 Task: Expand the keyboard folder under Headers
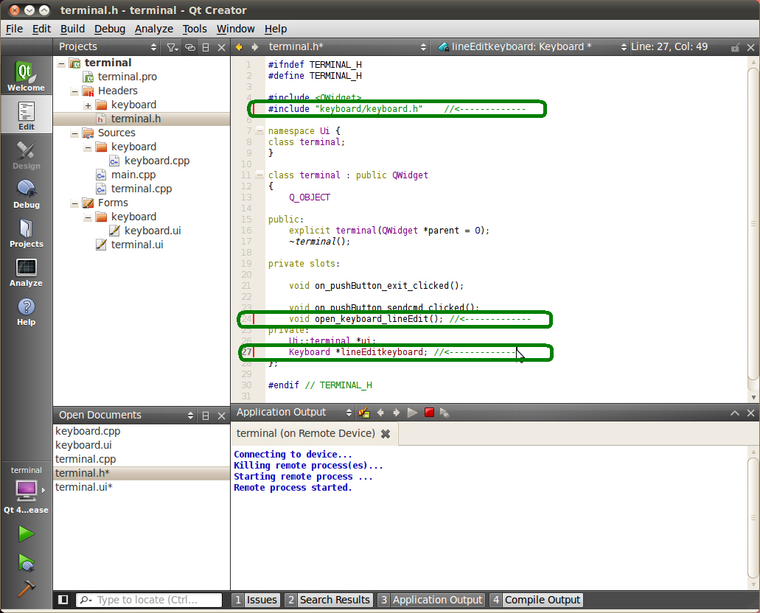[88, 105]
